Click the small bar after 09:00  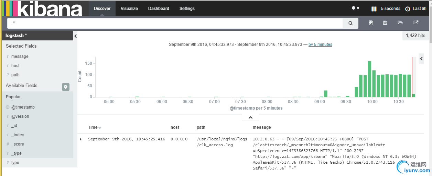tap(326, 94)
